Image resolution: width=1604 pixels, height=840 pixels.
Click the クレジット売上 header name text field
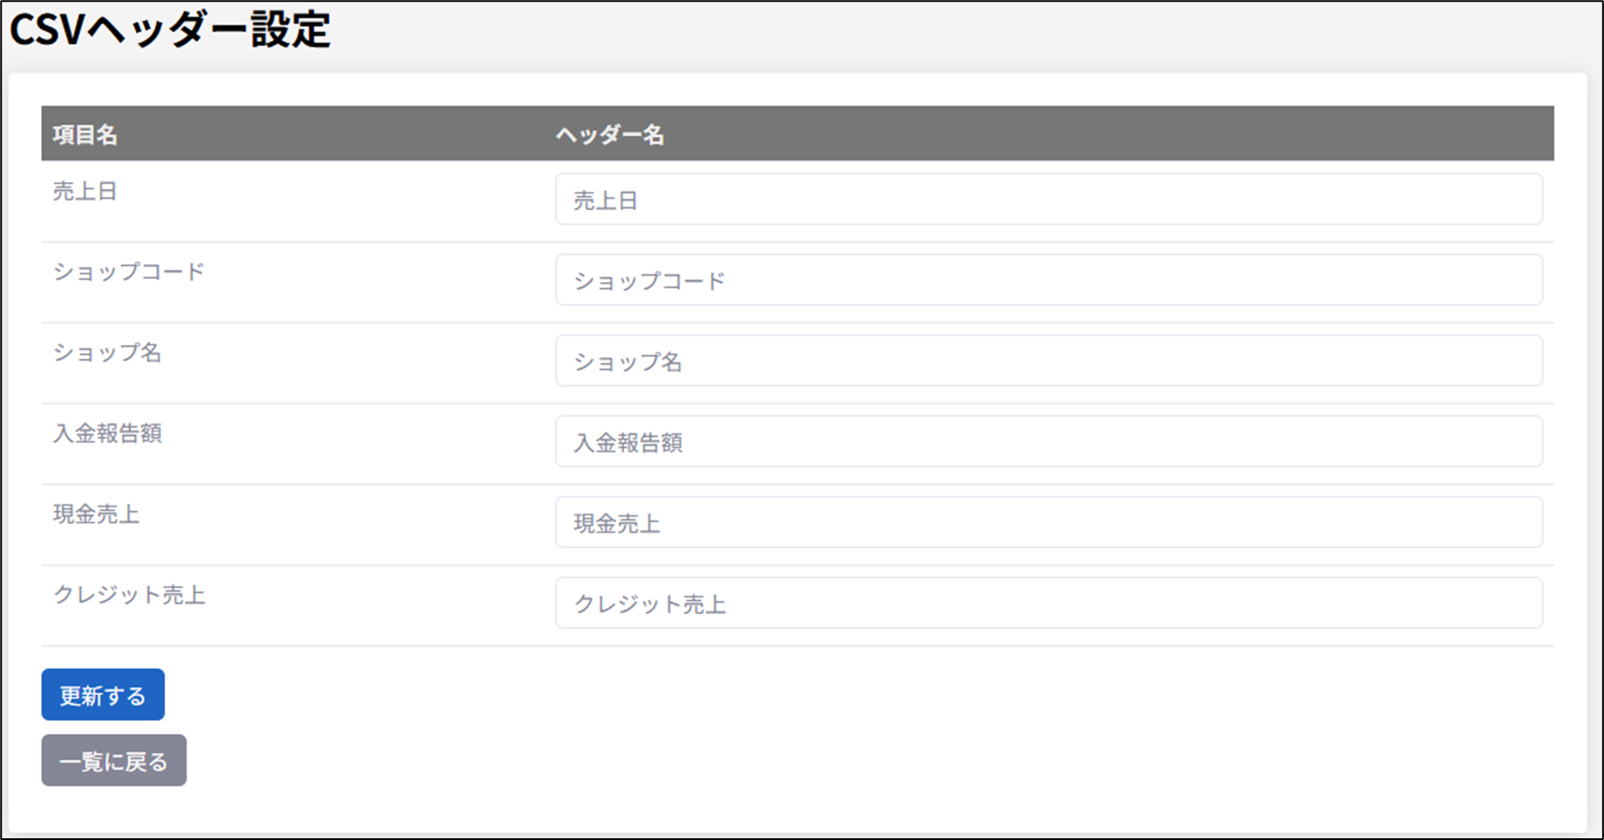[x=1048, y=604]
